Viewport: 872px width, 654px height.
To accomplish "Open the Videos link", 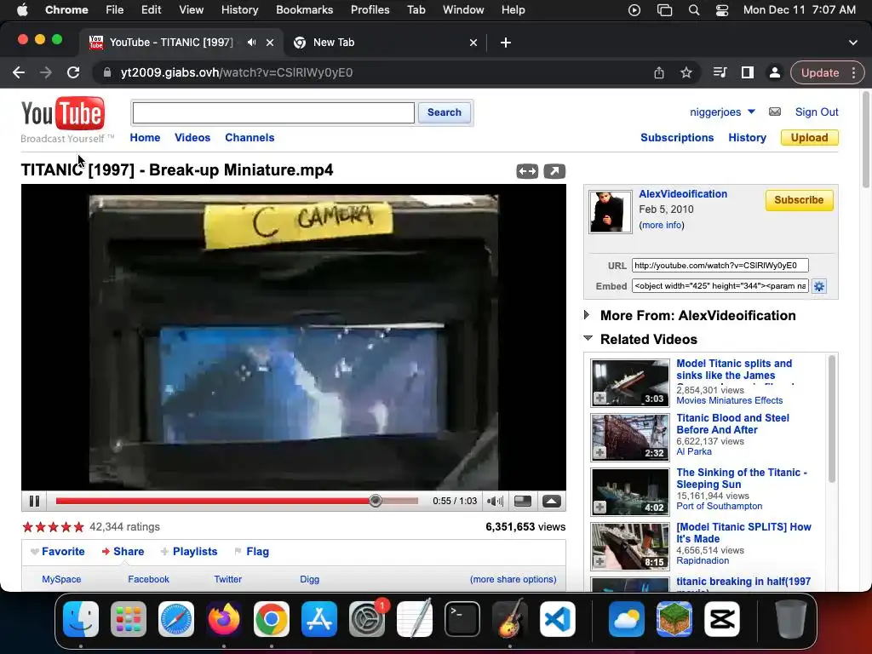I will pos(192,137).
